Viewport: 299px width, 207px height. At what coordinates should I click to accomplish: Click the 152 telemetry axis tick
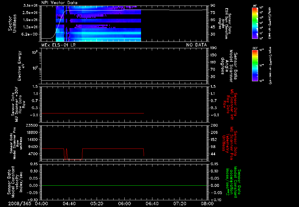tap(213, 139)
